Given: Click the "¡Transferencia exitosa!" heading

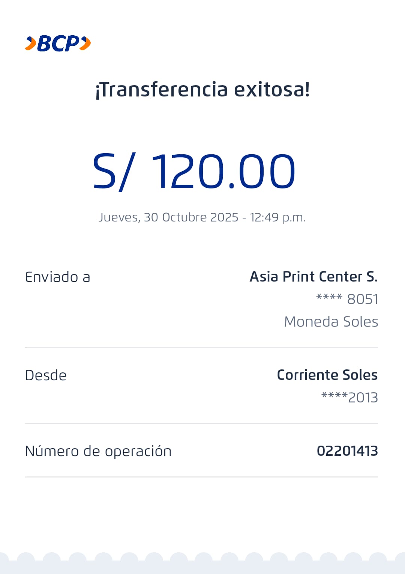Looking at the screenshot, I should [x=202, y=90].
